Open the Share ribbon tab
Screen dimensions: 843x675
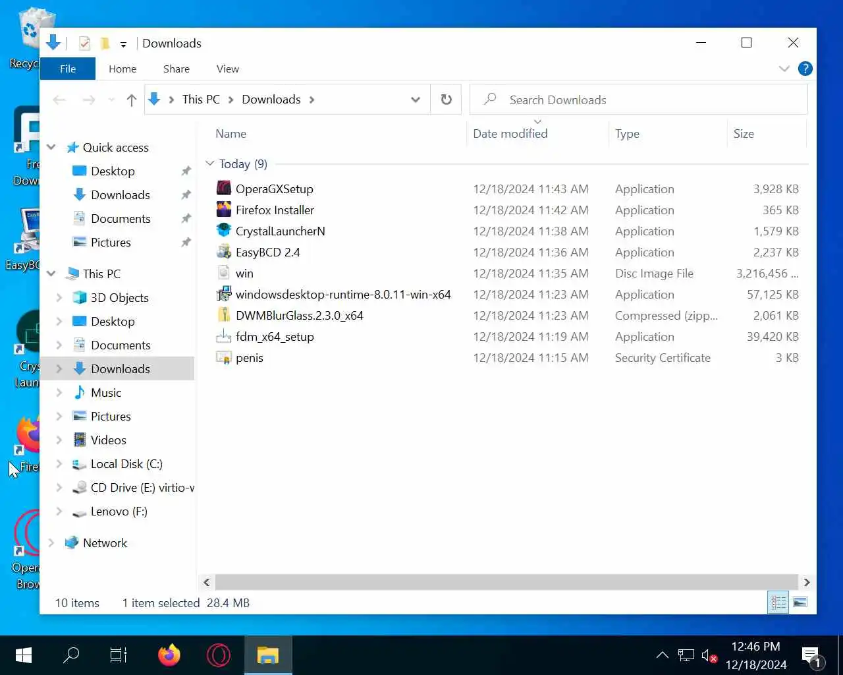tap(177, 69)
